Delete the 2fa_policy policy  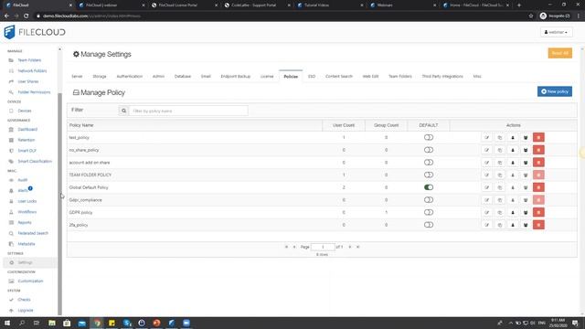pos(538,225)
